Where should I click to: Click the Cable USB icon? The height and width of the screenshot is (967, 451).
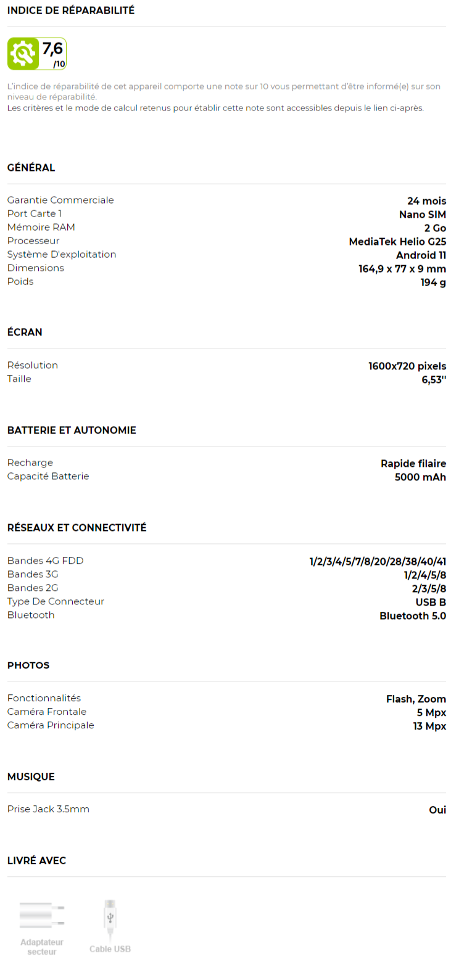point(110,918)
